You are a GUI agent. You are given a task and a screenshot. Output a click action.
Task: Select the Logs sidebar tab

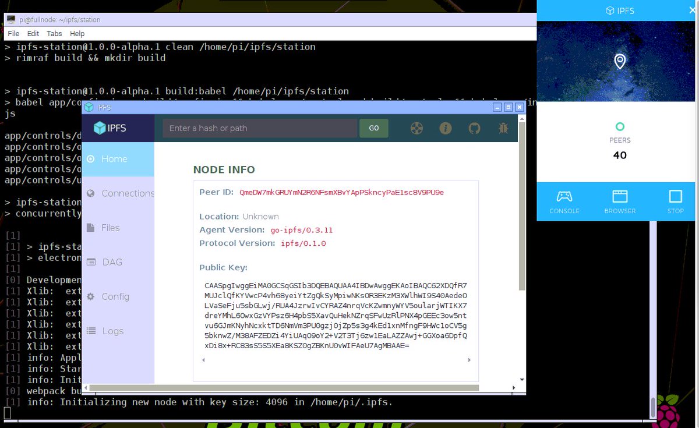[x=118, y=331]
